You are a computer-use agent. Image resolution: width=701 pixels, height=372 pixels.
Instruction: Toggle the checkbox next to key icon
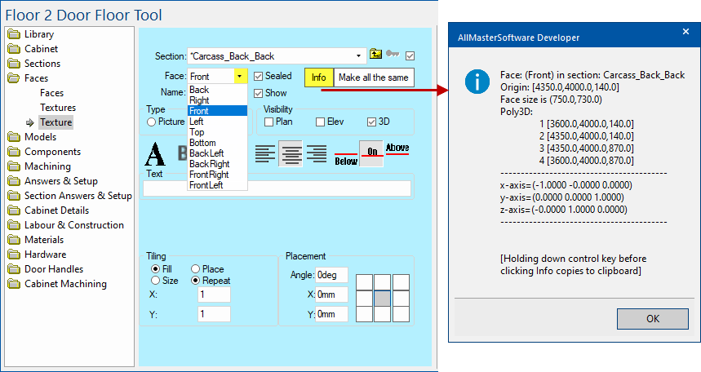point(410,56)
